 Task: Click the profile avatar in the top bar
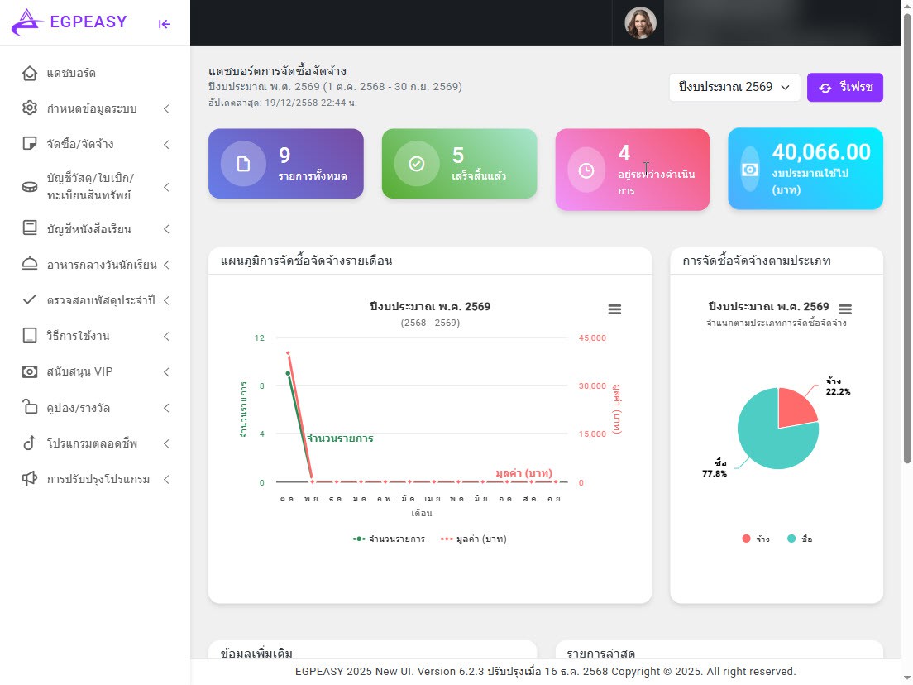[638, 22]
